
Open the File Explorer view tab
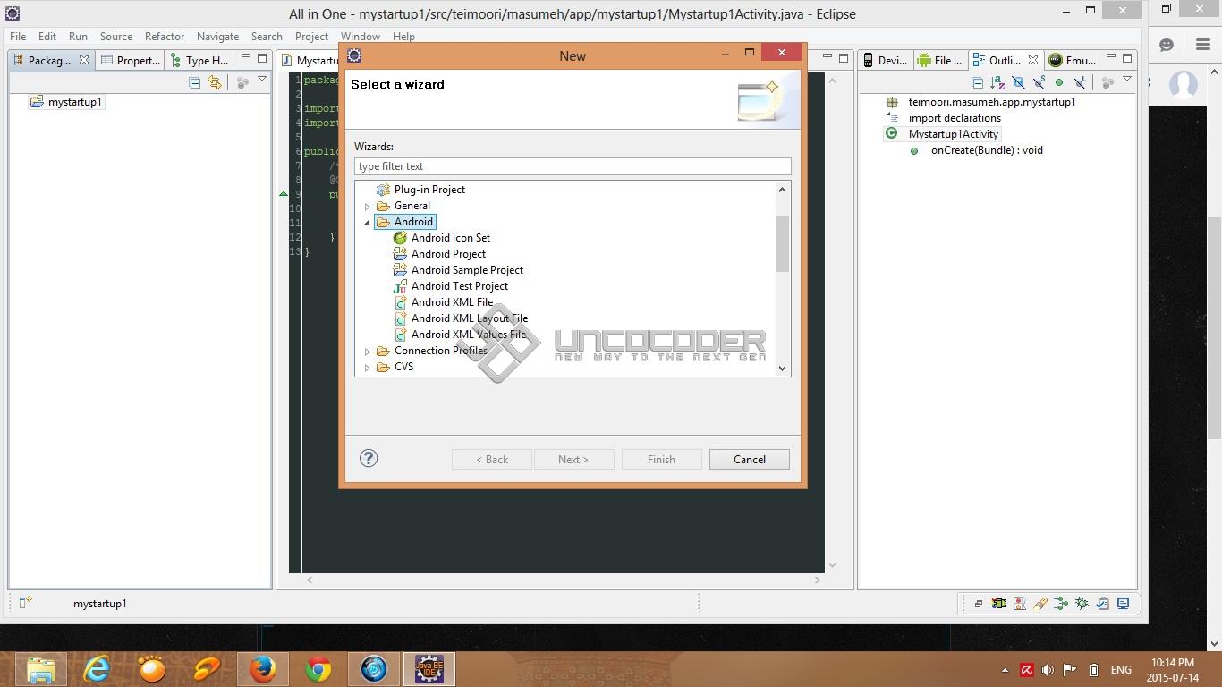(940, 60)
